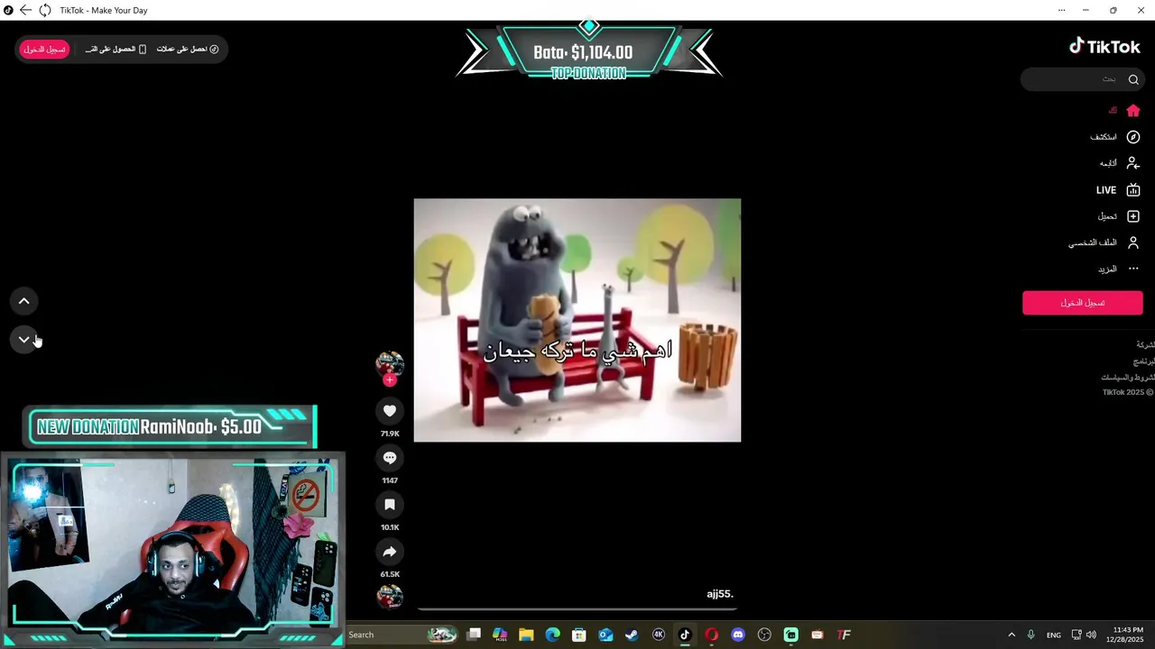Screen dimensions: 1155x649
Task: Click the Windows taskbar Search box
Action: 402,635
